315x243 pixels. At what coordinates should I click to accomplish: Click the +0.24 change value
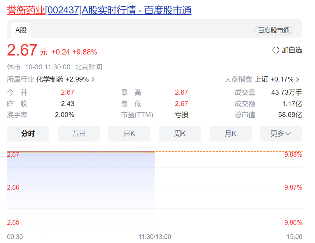point(61,52)
